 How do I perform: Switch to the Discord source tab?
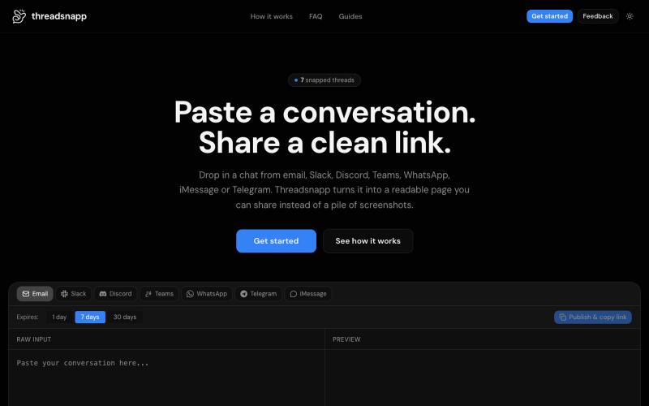(115, 294)
